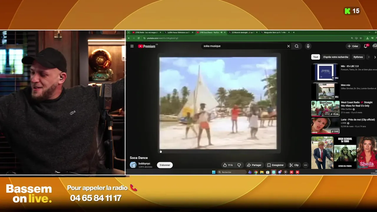This screenshot has width=377, height=212.
Task: Click the youtube.com address bar URL
Action: [x=163, y=38]
